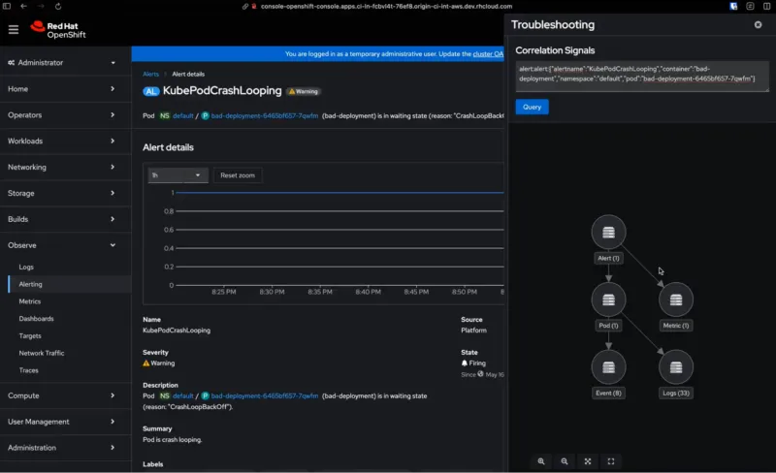Image resolution: width=776 pixels, height=473 pixels.
Task: Reset correlation graph view
Action: point(611,461)
